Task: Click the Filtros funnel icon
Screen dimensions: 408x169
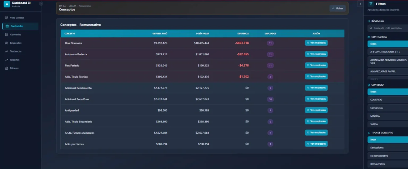Action: point(371,4)
